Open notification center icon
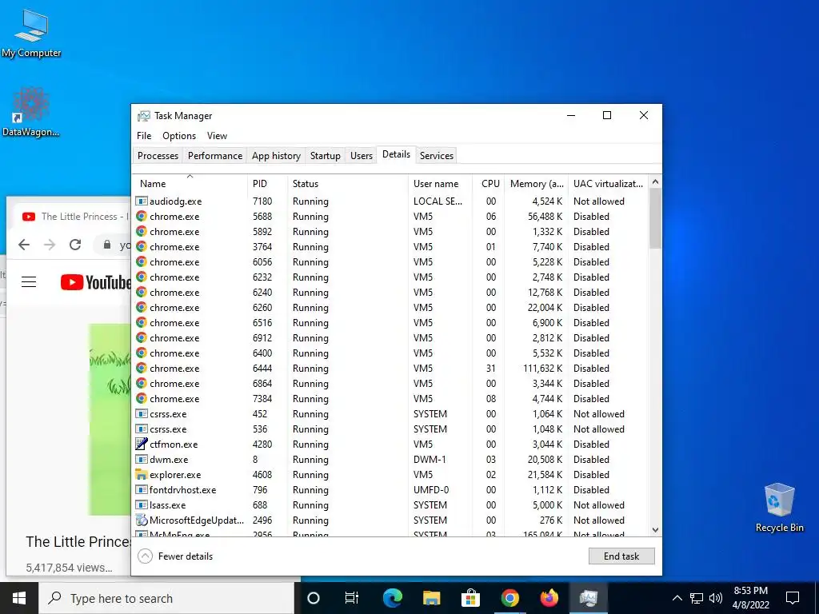 793,598
